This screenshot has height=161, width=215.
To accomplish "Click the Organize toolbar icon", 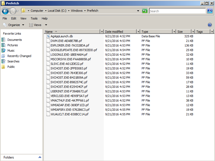I will [x=5, y=25].
